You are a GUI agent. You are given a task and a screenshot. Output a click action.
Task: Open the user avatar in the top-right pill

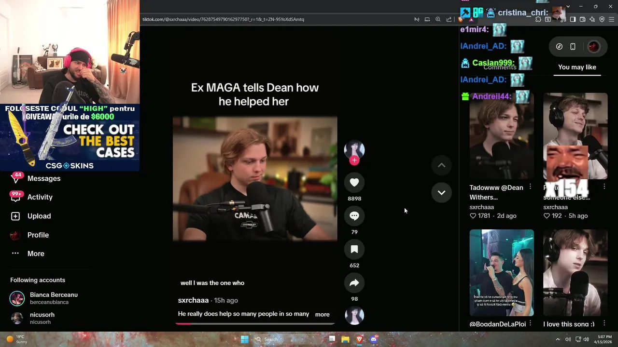click(x=593, y=46)
